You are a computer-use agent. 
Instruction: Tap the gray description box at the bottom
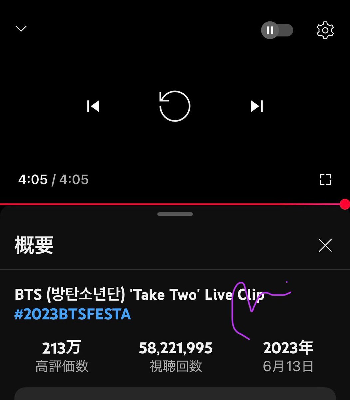click(x=175, y=394)
